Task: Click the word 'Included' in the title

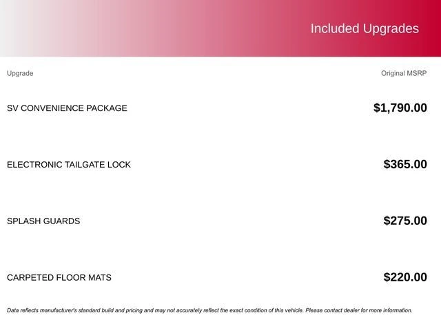Action: (x=335, y=28)
